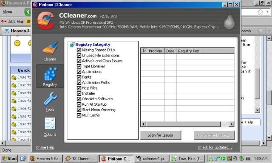The height and width of the screenshot is (163, 272).
Task: Click Check for updates link
Action: coord(215,147)
